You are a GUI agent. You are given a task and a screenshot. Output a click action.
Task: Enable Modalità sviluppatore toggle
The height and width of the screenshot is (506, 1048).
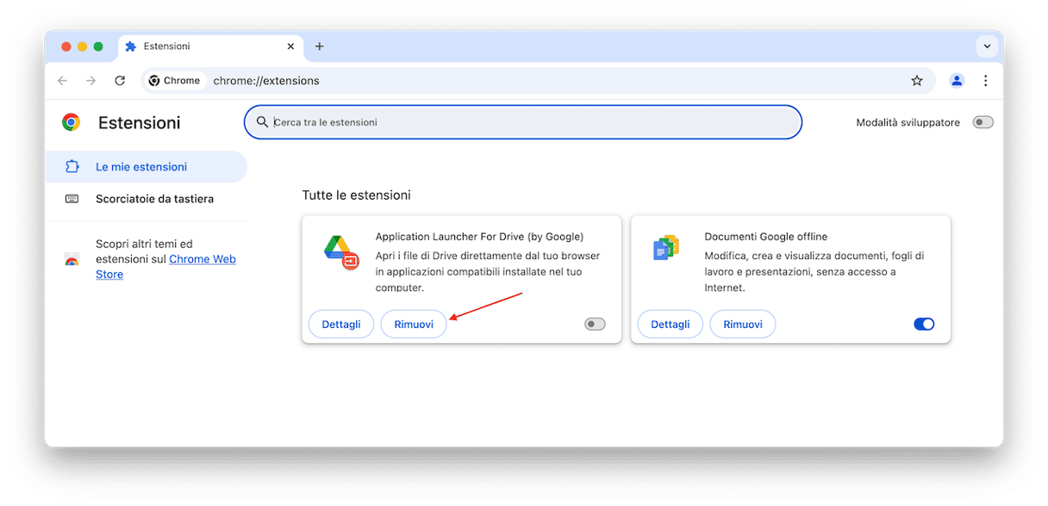pos(982,122)
